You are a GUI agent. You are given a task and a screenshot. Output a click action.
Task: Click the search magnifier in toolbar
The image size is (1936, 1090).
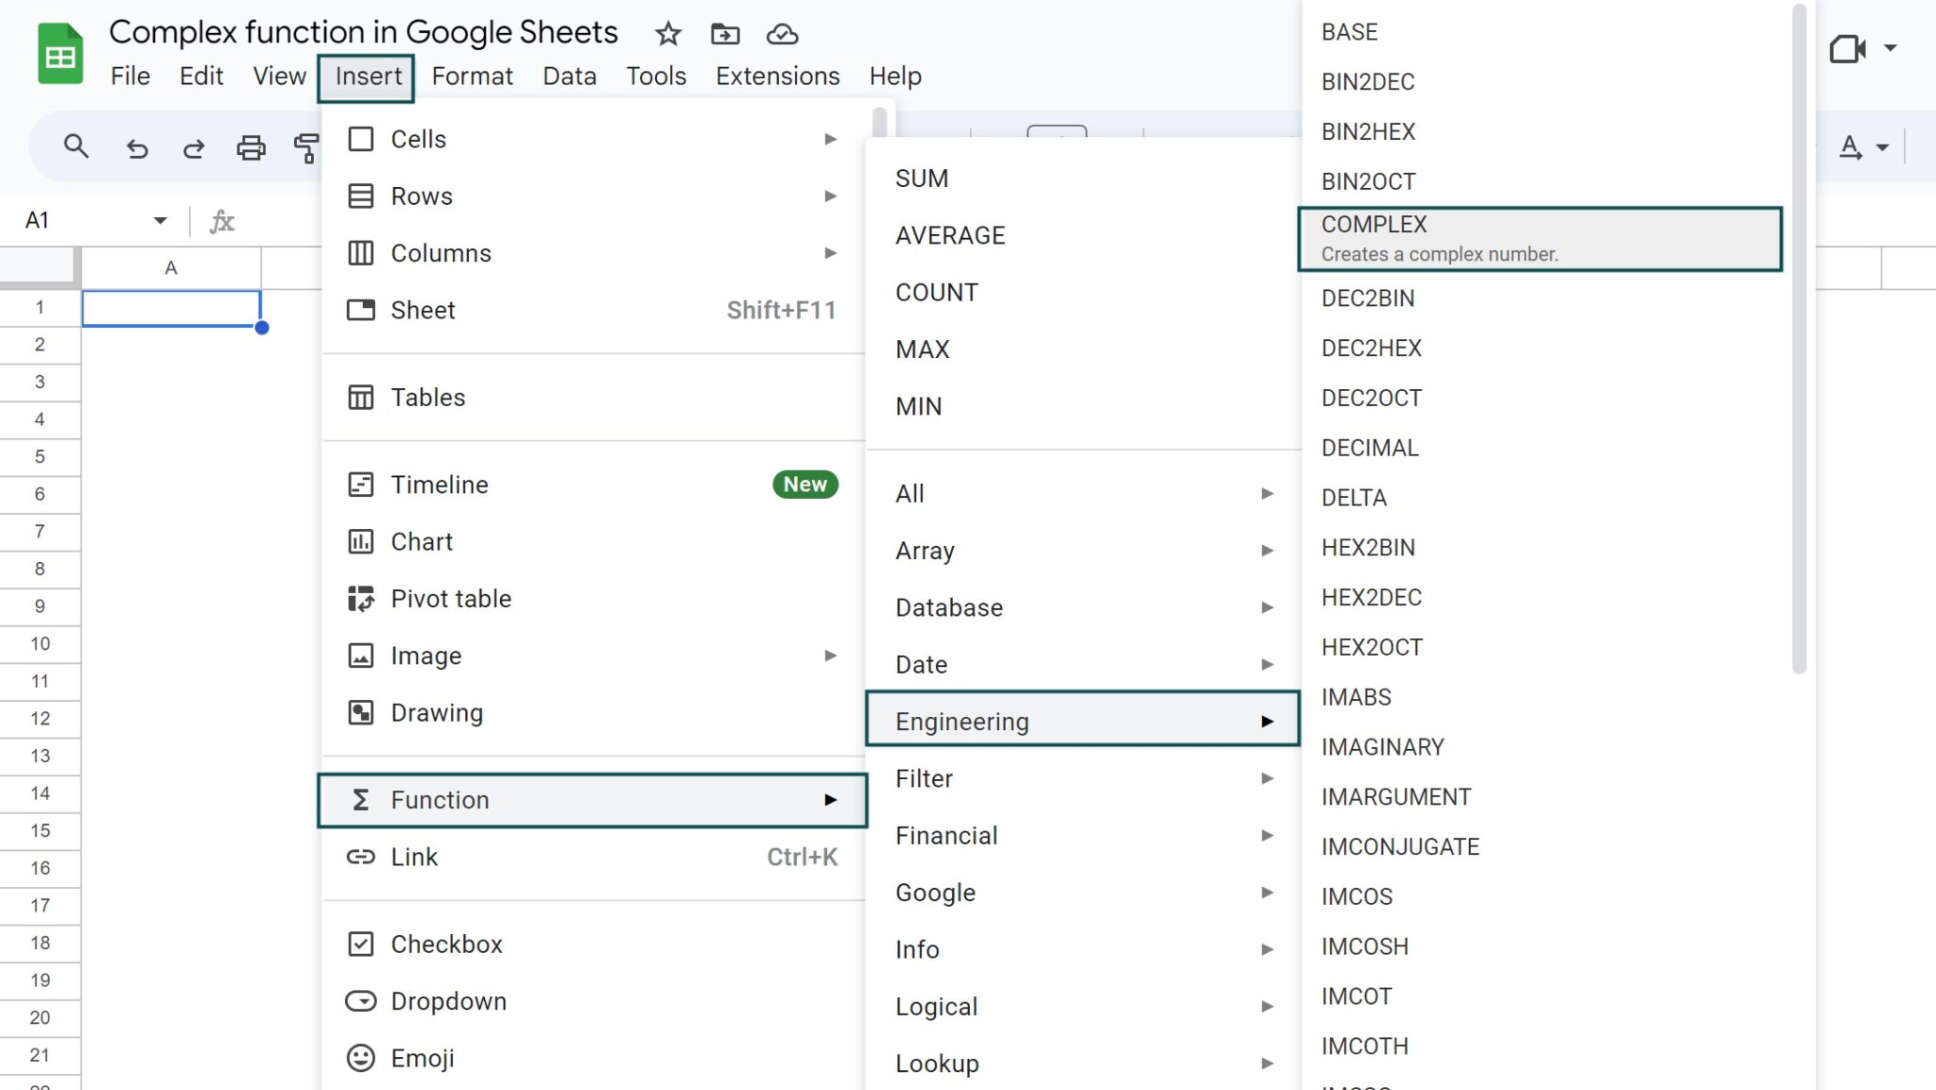coord(76,146)
